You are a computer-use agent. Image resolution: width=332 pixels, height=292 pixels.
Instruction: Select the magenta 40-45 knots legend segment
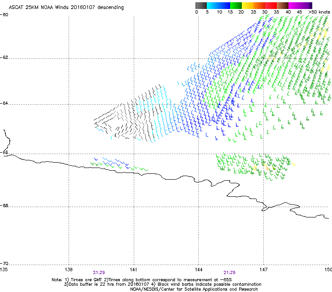[294, 5]
